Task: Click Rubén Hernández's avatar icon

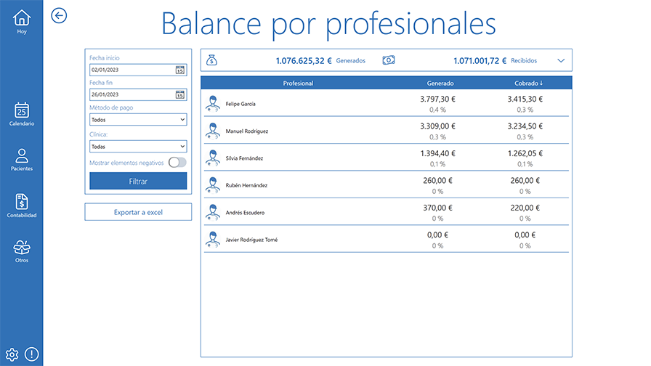Action: (213, 185)
